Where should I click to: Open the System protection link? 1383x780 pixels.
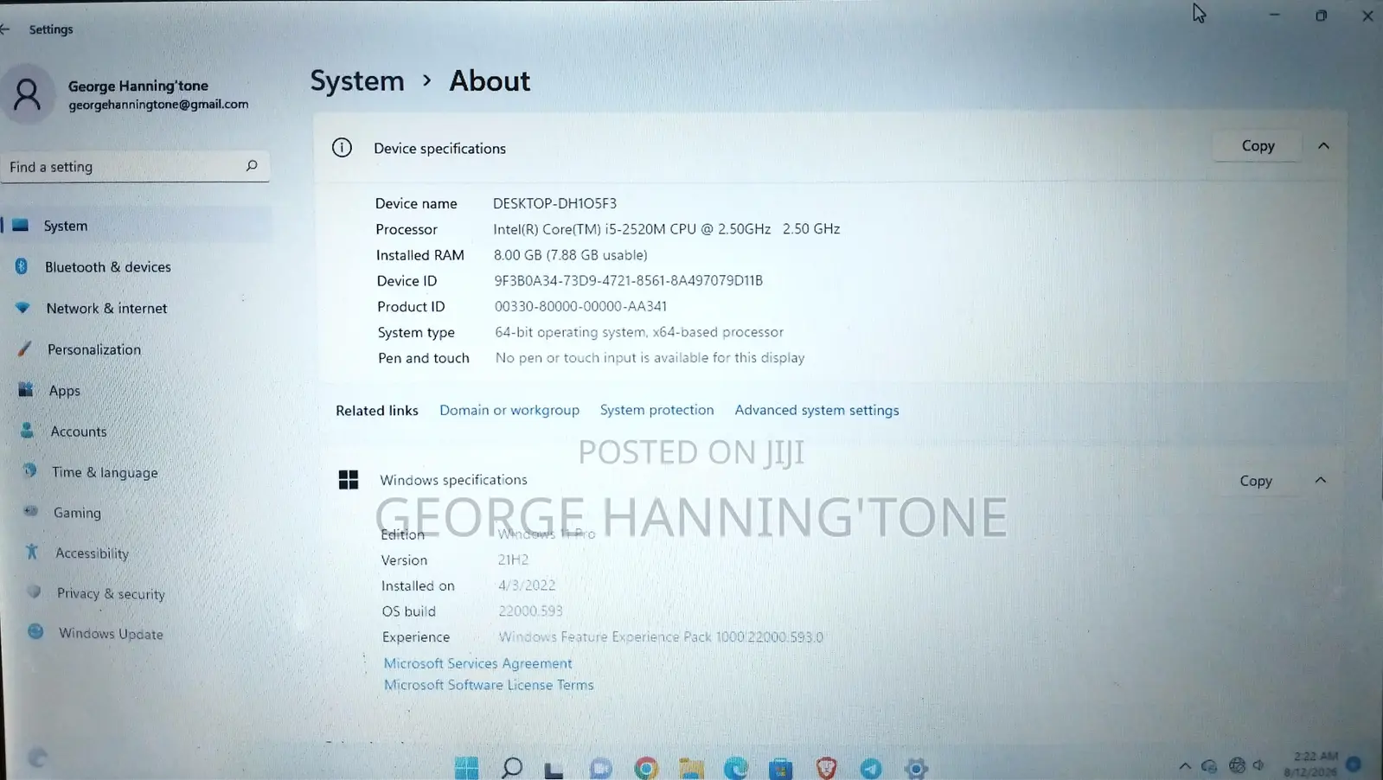pos(656,410)
